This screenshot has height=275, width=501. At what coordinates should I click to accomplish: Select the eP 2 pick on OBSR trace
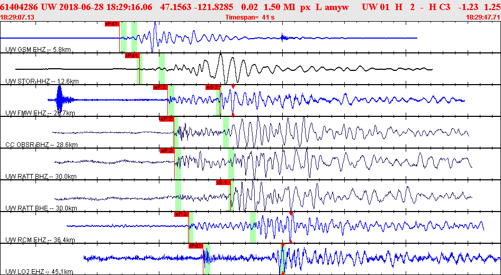(166, 118)
